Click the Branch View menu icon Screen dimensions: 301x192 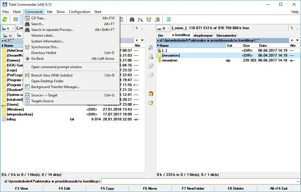(x=27, y=75)
